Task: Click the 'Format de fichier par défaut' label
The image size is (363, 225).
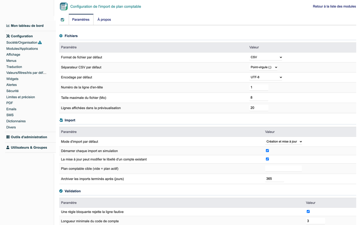Action: 82,57
